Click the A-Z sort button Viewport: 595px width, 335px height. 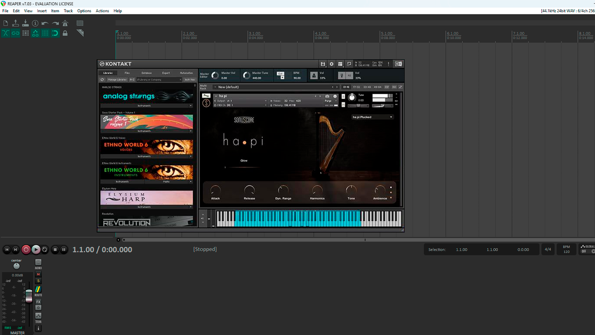(x=132, y=80)
